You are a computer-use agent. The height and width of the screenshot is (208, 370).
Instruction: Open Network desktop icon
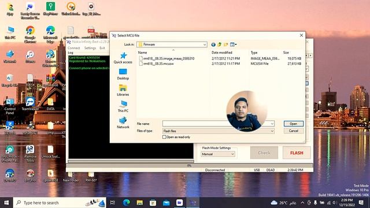pos(10,57)
